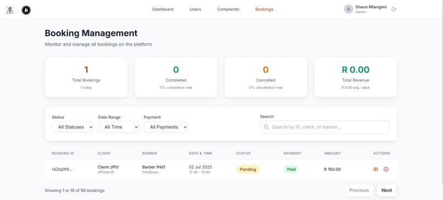This screenshot has width=443, height=200.
Task: Click 'Showing 1 to 10 of 50 bookings' text
Action: [75, 191]
